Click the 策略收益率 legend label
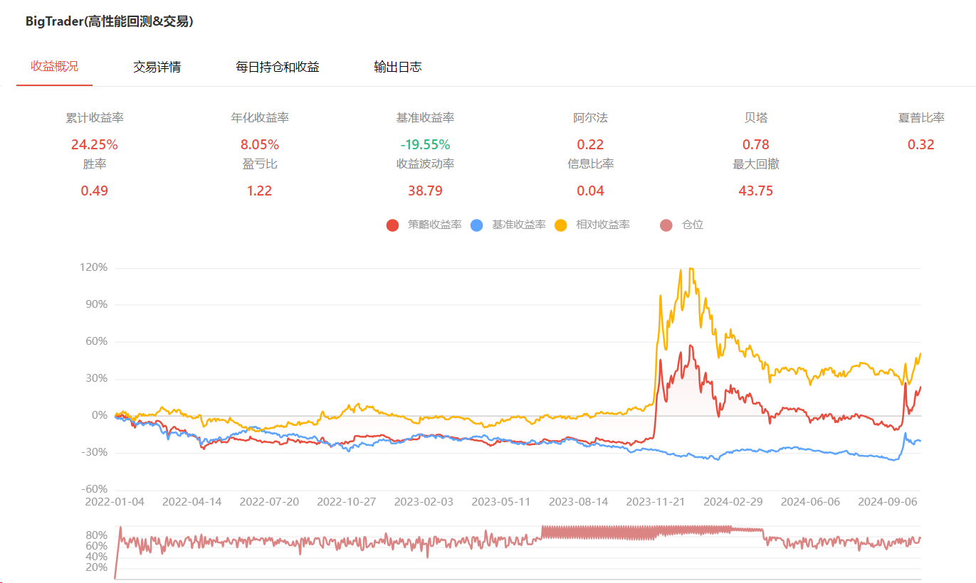The width and height of the screenshot is (976, 583). (x=434, y=225)
